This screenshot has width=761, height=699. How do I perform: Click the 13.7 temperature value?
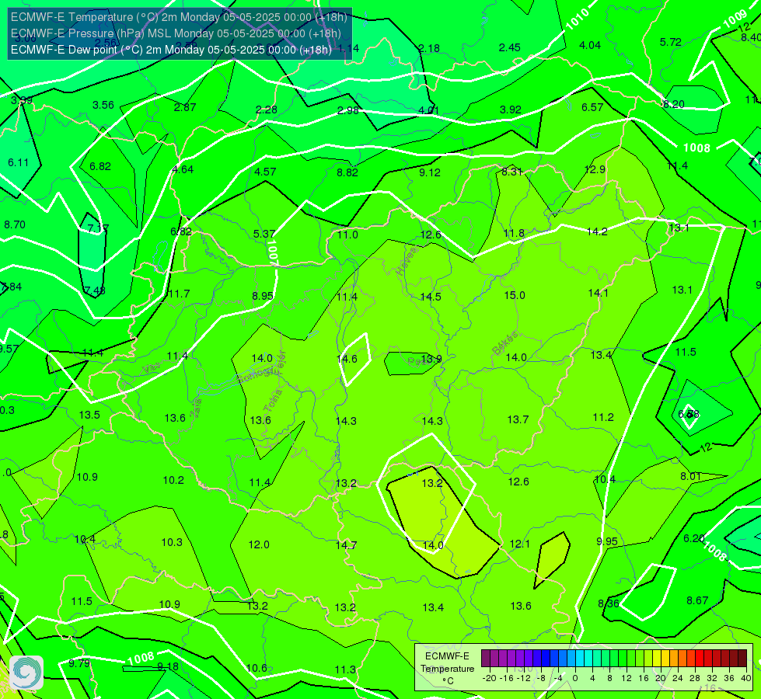click(518, 419)
